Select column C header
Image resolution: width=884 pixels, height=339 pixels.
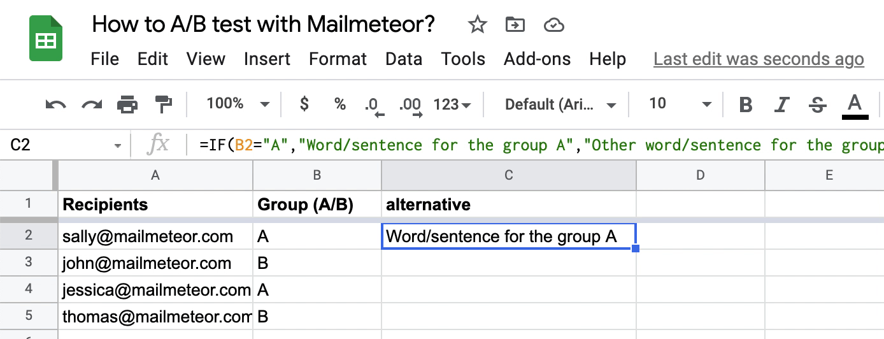(x=508, y=175)
